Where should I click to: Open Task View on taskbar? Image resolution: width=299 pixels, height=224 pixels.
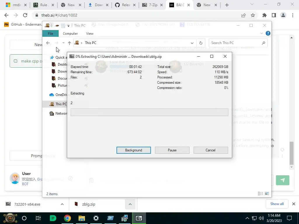(38, 218)
